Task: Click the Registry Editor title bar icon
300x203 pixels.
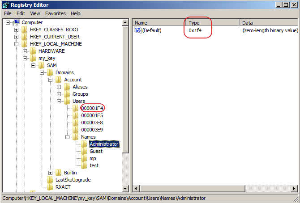Action: click(x=6, y=5)
